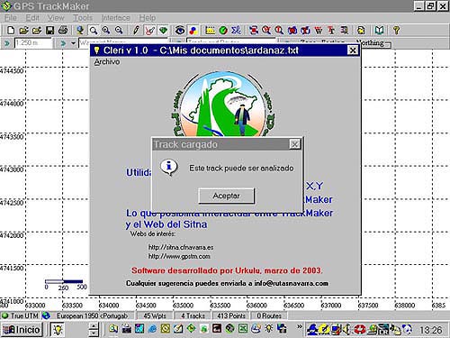Click the Print icon in the toolbar
This screenshot has height=338, width=450.
[63, 31]
